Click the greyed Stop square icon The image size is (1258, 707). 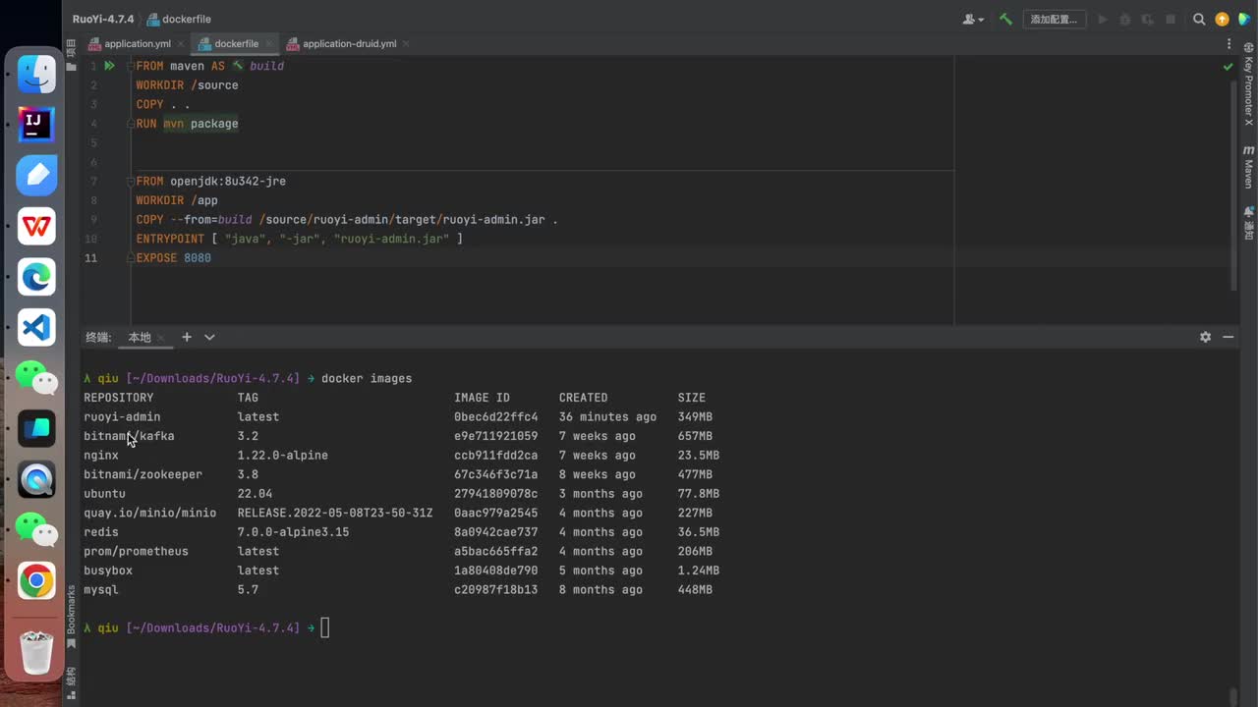point(1171,19)
